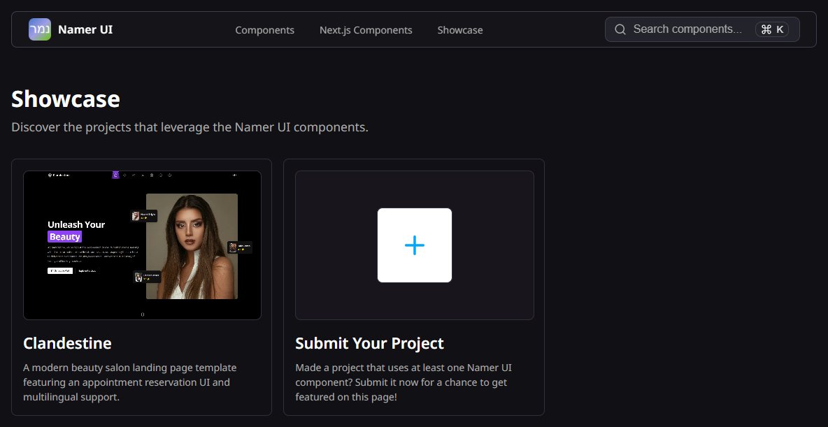
Task: Click the woman's portrait in the preview
Action: tap(192, 247)
